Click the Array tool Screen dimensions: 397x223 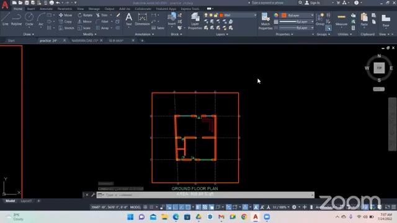click(102, 28)
